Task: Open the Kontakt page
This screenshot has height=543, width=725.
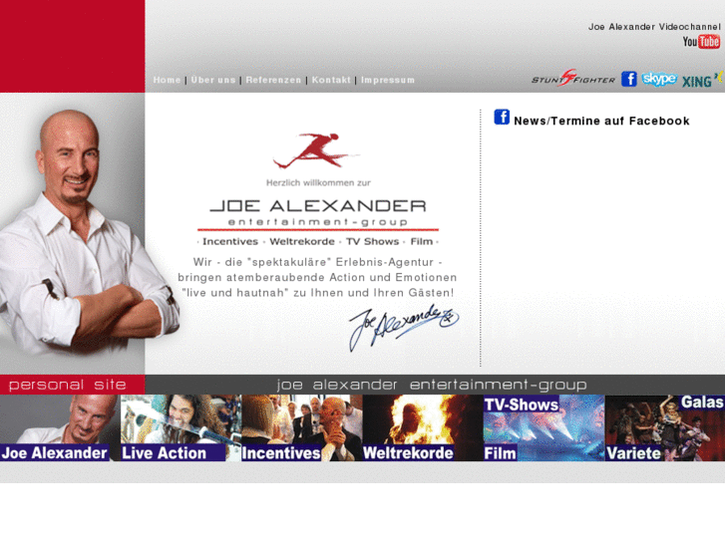Action: (x=331, y=80)
